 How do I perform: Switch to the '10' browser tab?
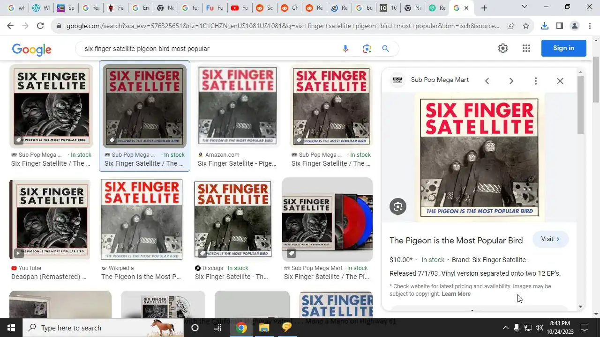[x=388, y=8]
